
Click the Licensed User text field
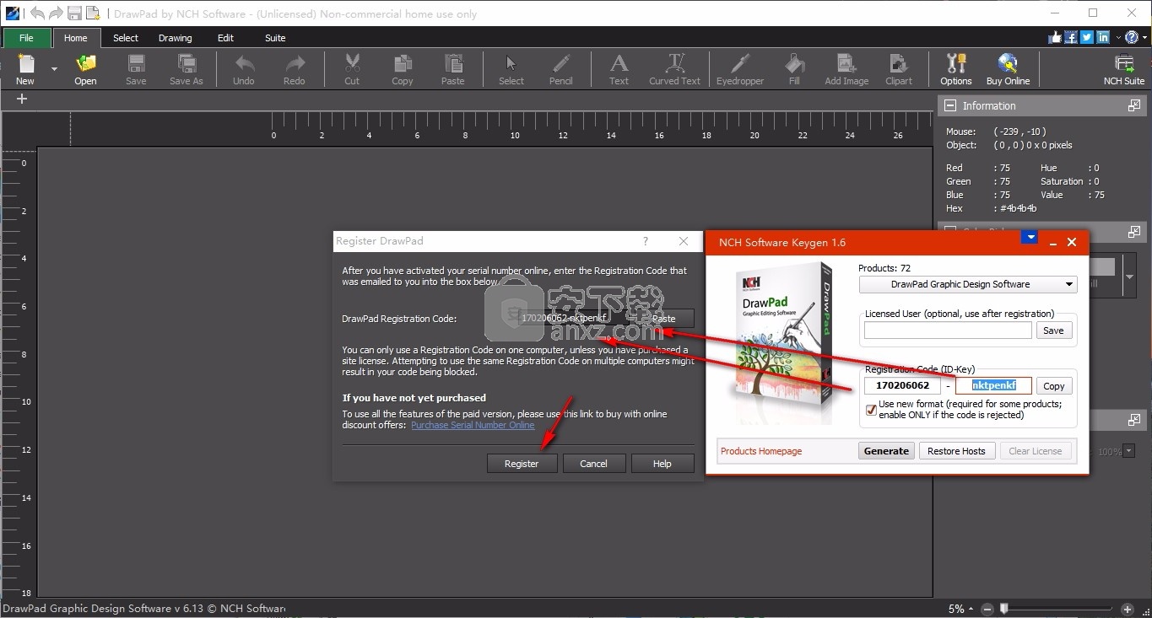[948, 330]
